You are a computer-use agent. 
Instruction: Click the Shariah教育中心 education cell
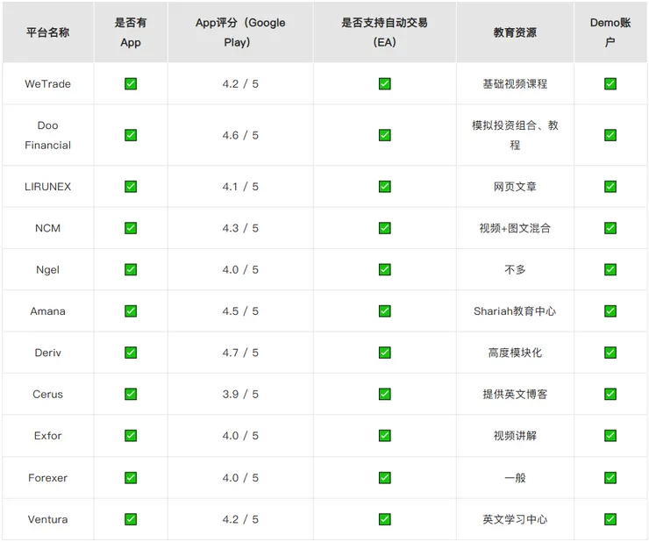click(x=515, y=311)
